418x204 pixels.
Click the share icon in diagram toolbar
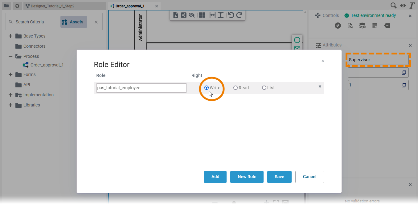pos(184,15)
